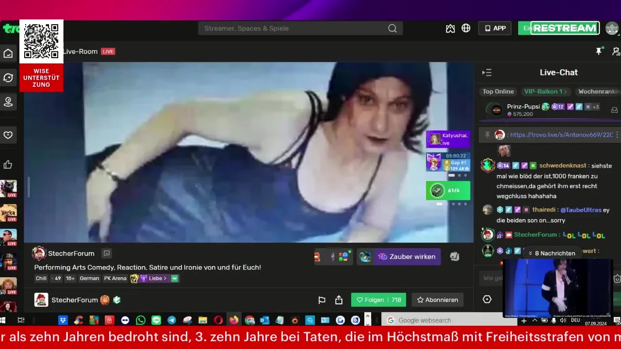Open the esports joystick sidebar icon
The image size is (621, 349).
point(8,102)
